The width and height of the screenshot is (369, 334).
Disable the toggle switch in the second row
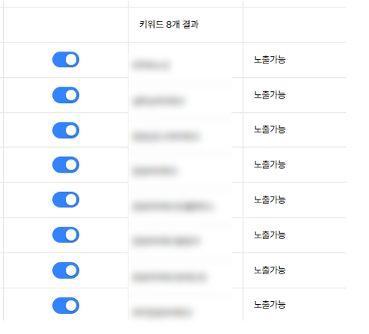[x=66, y=95]
